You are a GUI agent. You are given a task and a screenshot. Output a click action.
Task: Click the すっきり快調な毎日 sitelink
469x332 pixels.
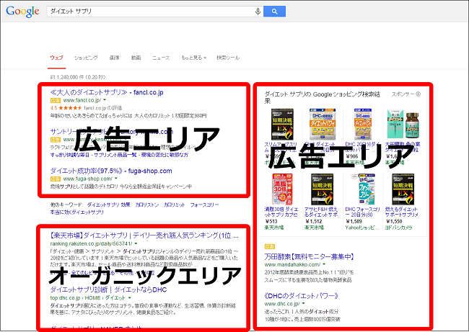[x=69, y=155]
